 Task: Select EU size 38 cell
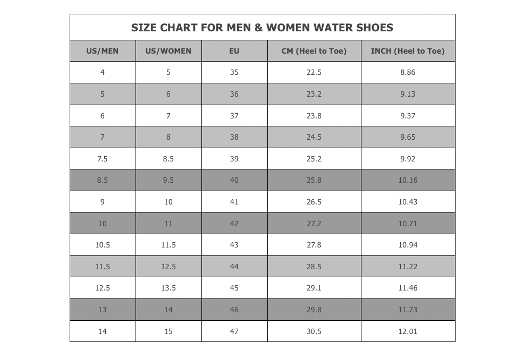pyautogui.click(x=234, y=137)
